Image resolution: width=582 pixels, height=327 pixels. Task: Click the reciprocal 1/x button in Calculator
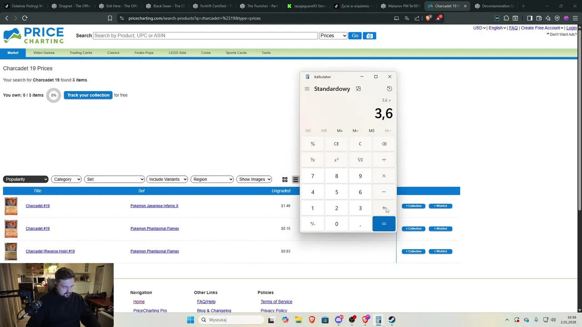tap(313, 160)
